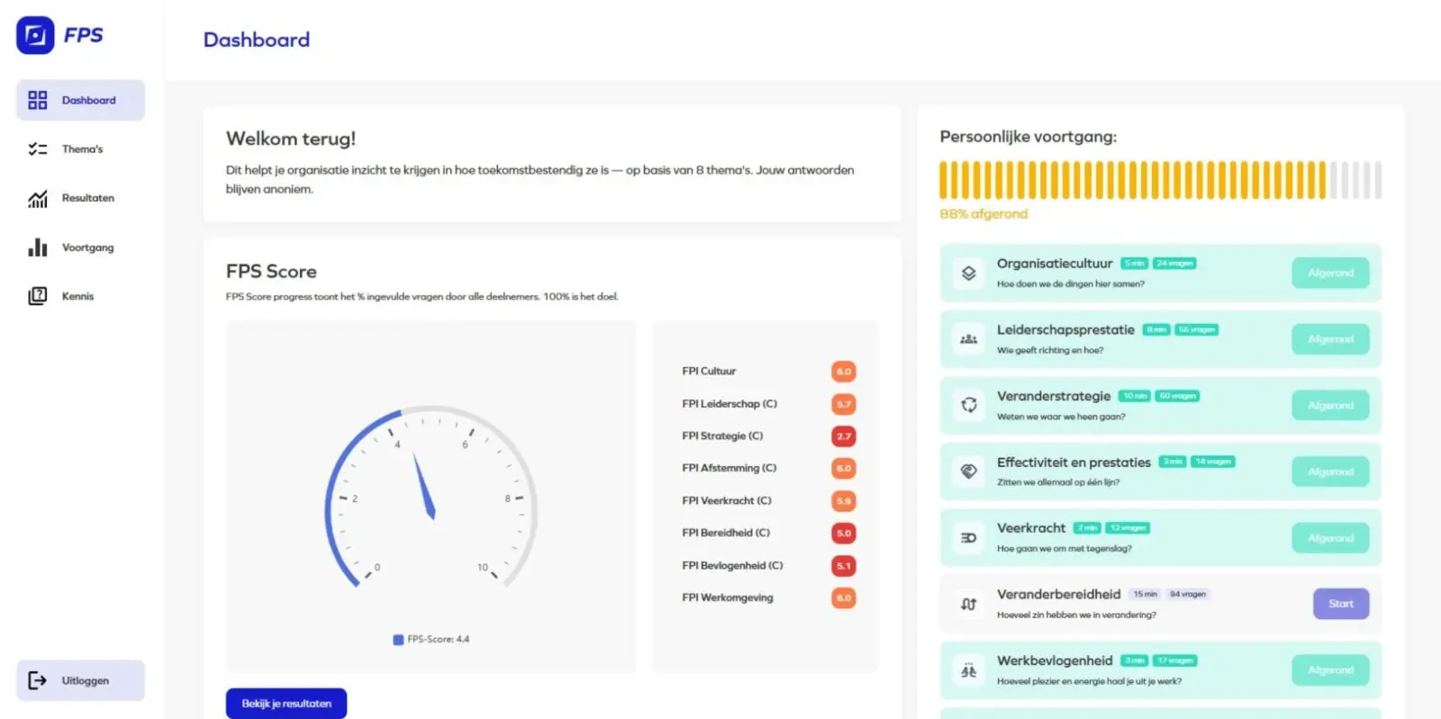Viewport: 1441px width, 719px height.
Task: Click the 88% afgerond text
Action: [x=983, y=214]
